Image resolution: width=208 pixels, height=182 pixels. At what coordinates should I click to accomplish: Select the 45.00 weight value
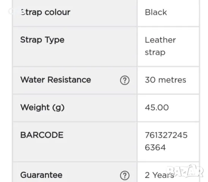[x=157, y=107]
